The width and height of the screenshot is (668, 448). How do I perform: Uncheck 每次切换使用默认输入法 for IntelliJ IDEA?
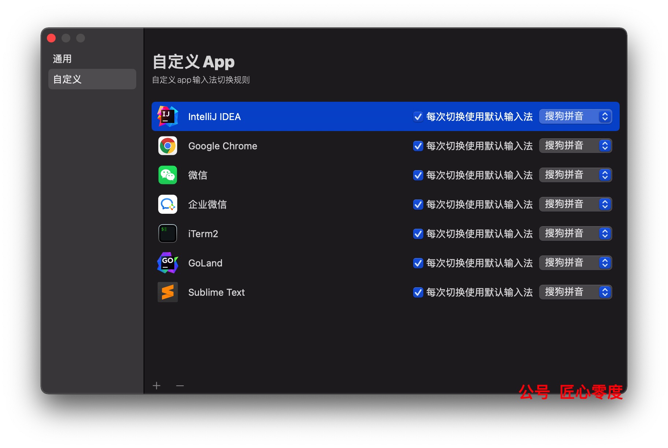click(x=418, y=117)
